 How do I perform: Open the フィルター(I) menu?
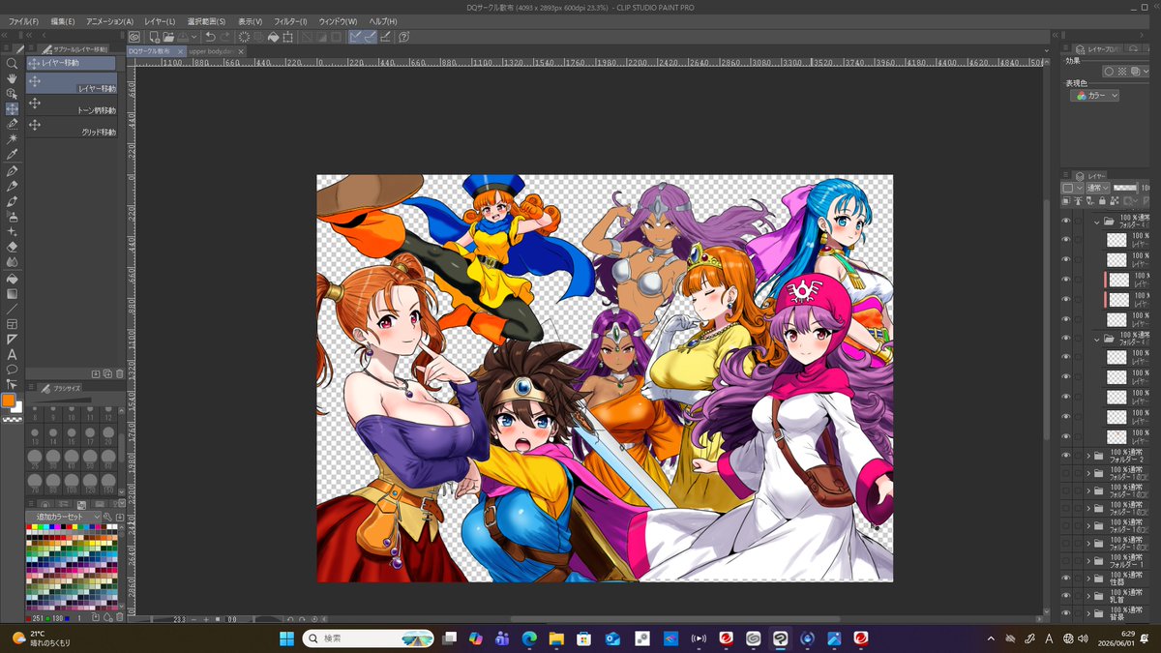pyautogui.click(x=290, y=21)
